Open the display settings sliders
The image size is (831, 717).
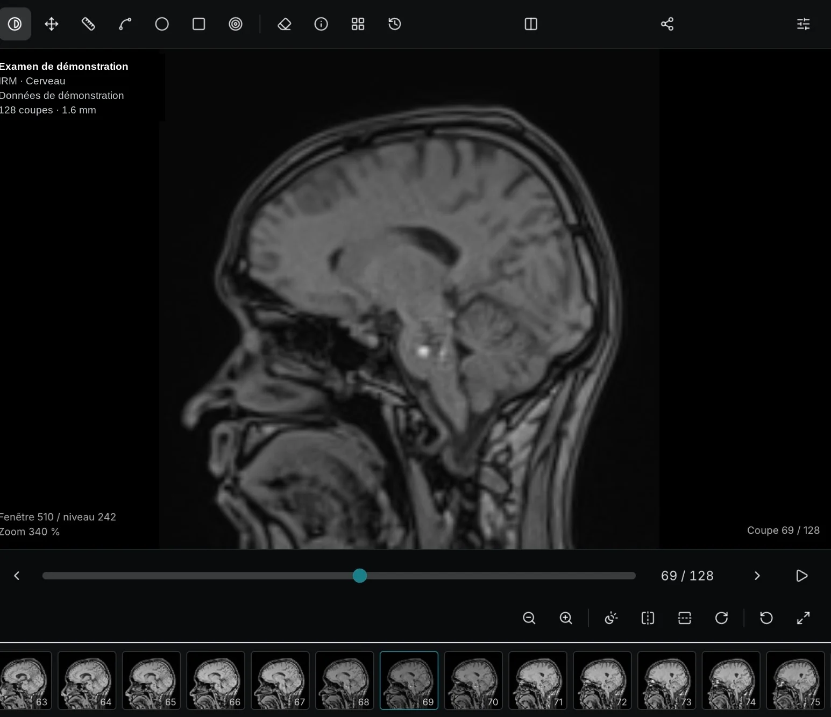coord(804,24)
